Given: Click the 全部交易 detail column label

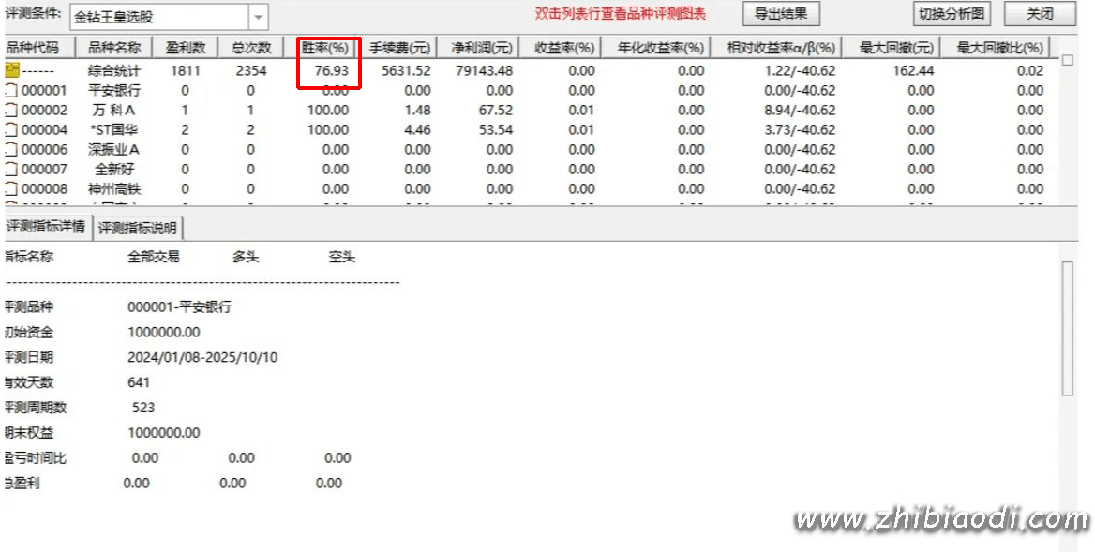Looking at the screenshot, I should click(x=154, y=257).
